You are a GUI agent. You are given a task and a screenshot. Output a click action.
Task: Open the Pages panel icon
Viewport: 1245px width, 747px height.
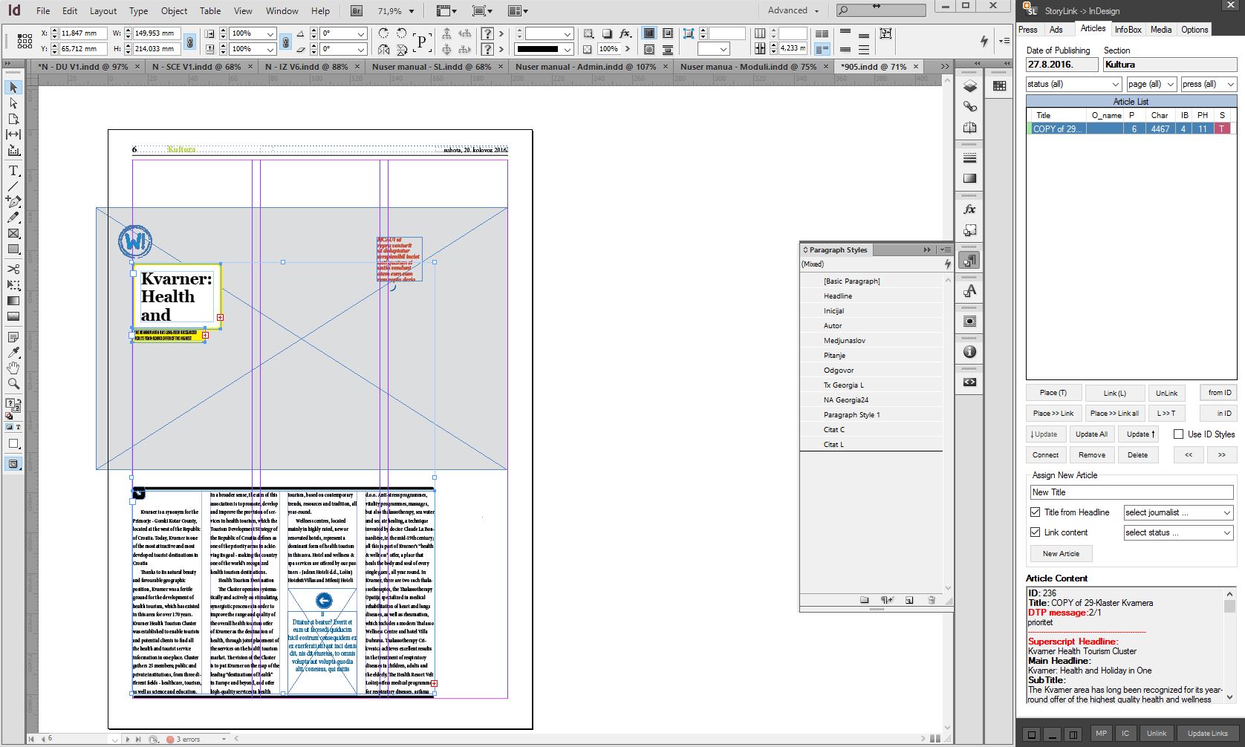tap(969, 128)
